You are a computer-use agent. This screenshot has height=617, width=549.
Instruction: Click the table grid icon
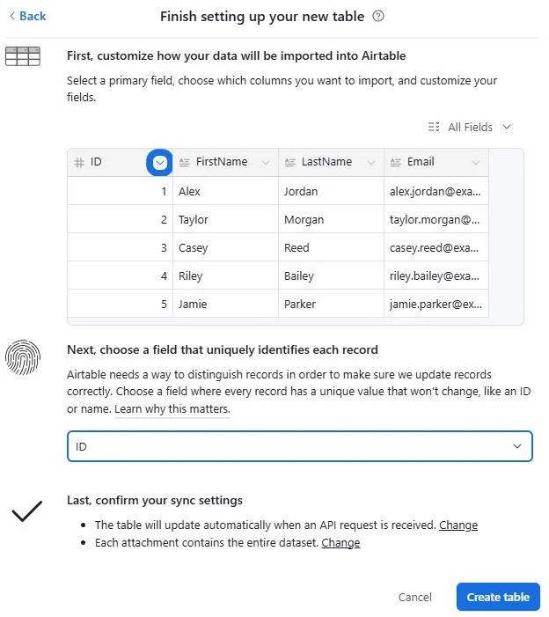pyautogui.click(x=23, y=56)
